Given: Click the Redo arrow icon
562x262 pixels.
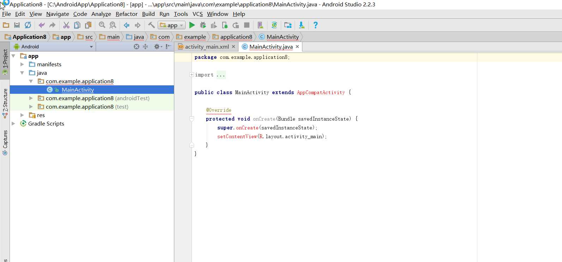Looking at the screenshot, I should tap(53, 25).
